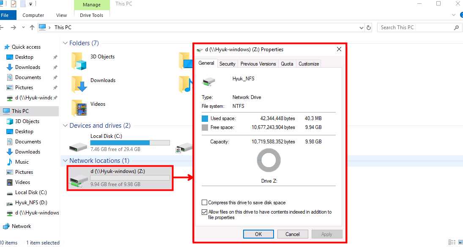Image resolution: width=463 pixels, height=247 pixels.
Task: Click the New folder quick access toolbar icon
Action: click(23, 4)
